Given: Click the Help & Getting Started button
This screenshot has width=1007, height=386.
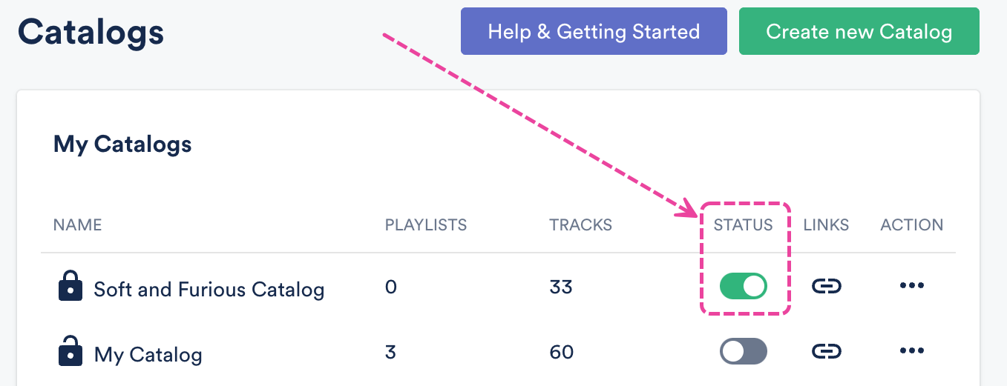Looking at the screenshot, I should [x=594, y=31].
